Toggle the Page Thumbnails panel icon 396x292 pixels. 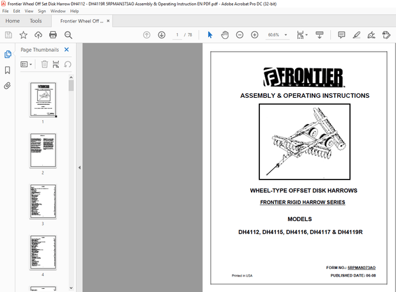tap(8, 55)
